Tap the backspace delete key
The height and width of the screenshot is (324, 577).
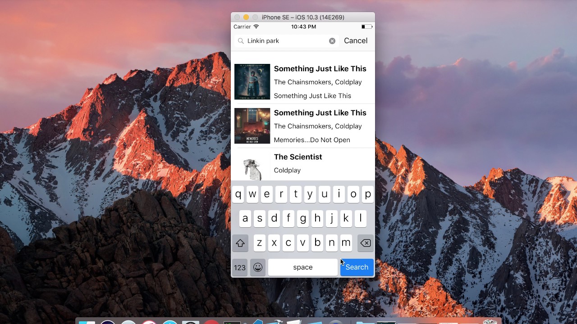point(366,243)
